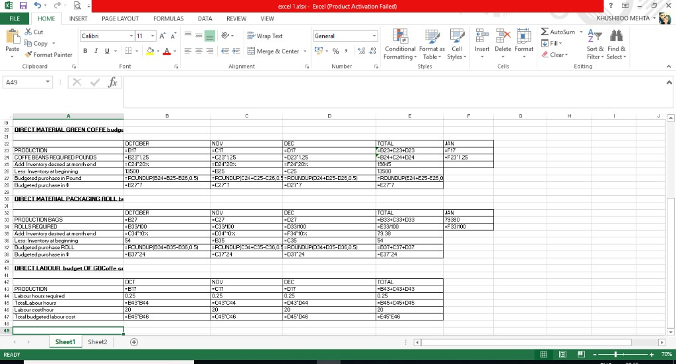Open the FILE tab
This screenshot has height=364, width=676.
pos(15,18)
